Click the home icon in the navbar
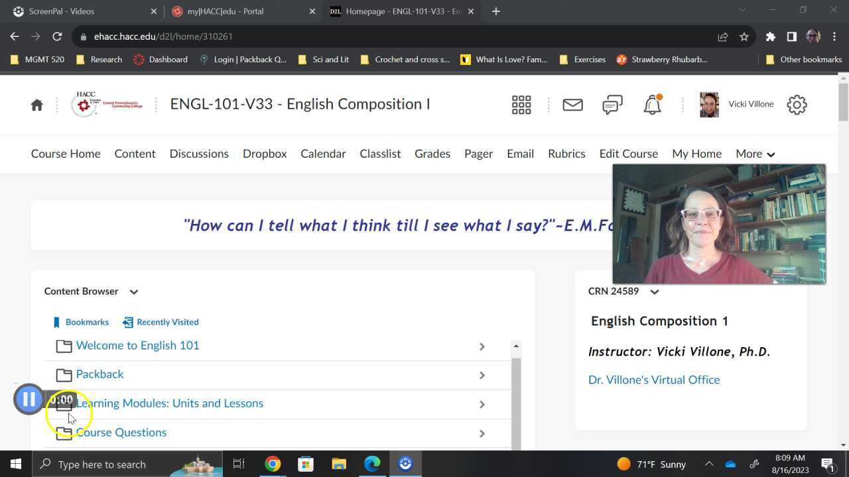The width and height of the screenshot is (849, 477). (36, 105)
